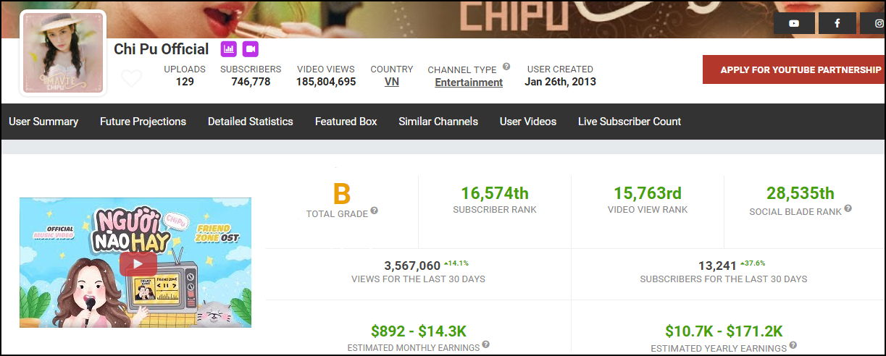886x356 pixels.
Task: Click help icon beside Social Blade Rank
Action: coord(848,209)
